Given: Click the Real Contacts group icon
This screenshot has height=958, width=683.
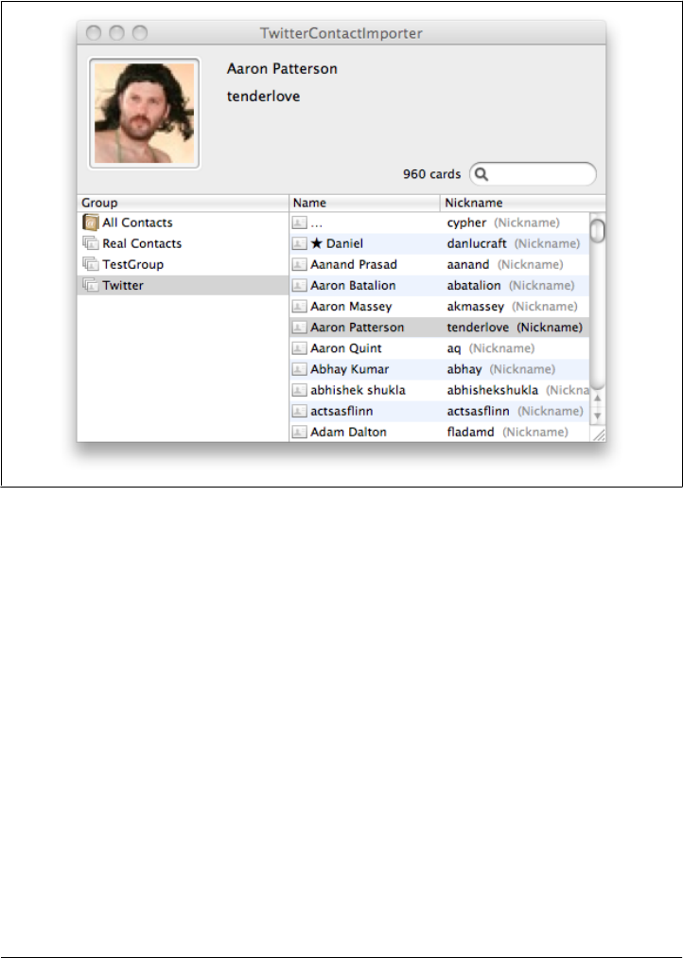Looking at the screenshot, I should pyautogui.click(x=91, y=243).
